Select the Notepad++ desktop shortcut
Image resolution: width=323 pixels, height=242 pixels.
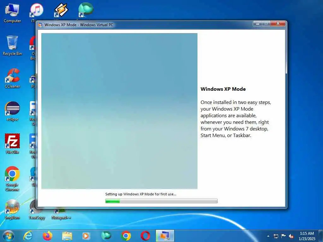coord(61,214)
